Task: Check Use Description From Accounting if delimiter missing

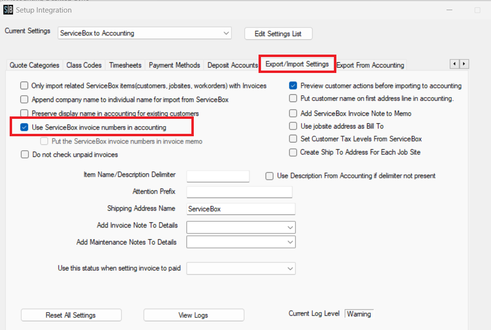Action: (x=269, y=176)
